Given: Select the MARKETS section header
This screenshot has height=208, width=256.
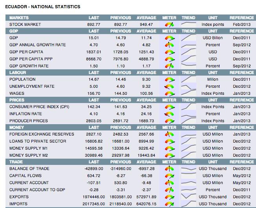Looking at the screenshot, I should coord(19,18).
